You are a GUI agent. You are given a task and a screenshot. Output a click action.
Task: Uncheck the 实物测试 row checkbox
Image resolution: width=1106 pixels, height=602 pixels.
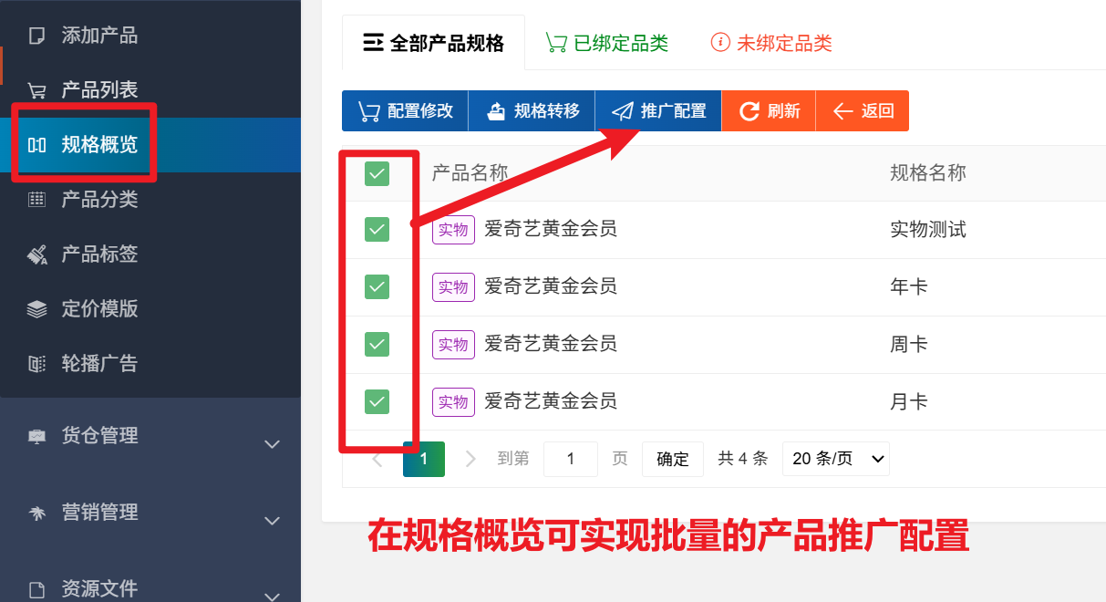(x=377, y=230)
